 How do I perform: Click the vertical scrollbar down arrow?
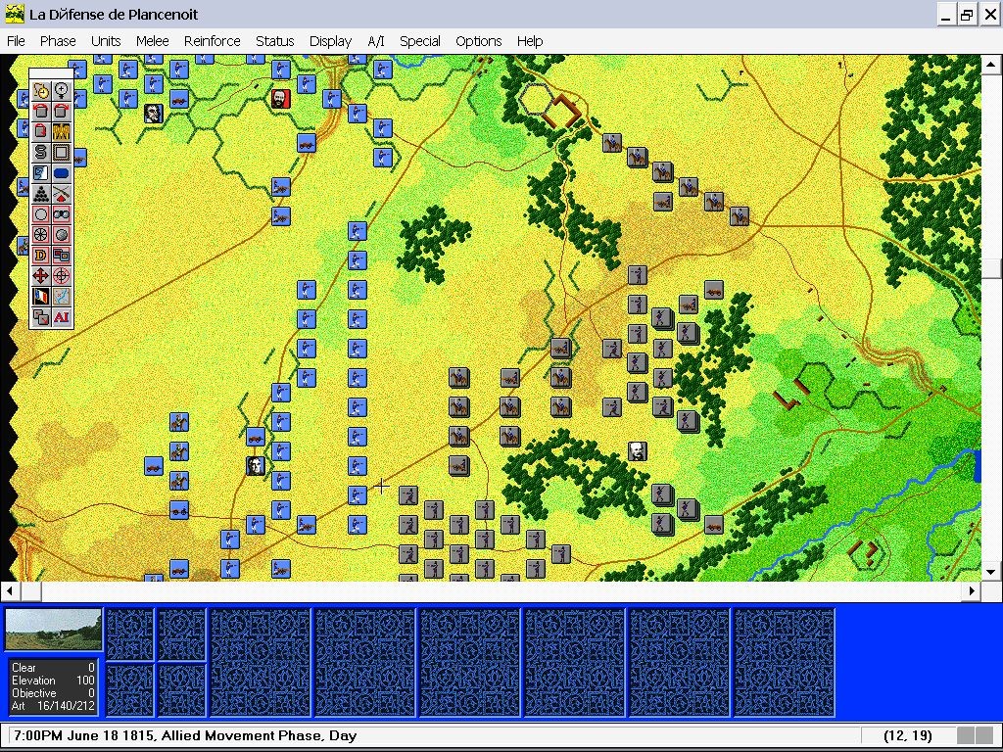(x=991, y=572)
